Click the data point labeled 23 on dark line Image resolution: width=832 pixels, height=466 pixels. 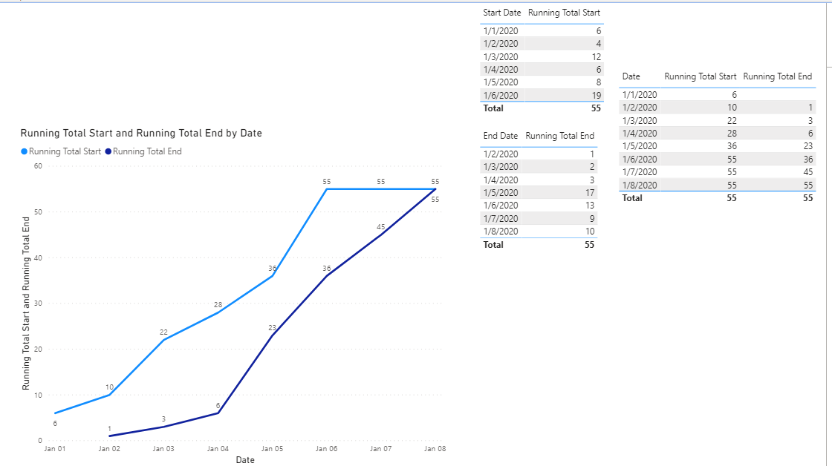tap(272, 335)
